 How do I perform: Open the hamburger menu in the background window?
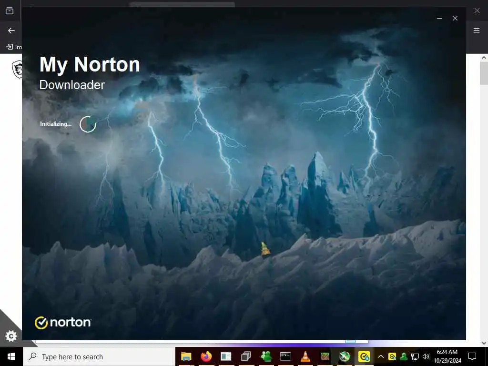(477, 30)
